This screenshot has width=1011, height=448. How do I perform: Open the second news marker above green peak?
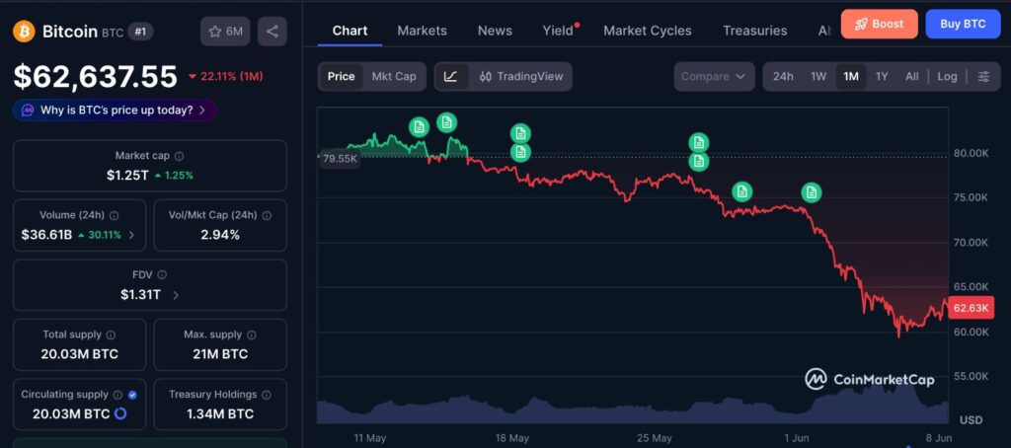click(447, 121)
